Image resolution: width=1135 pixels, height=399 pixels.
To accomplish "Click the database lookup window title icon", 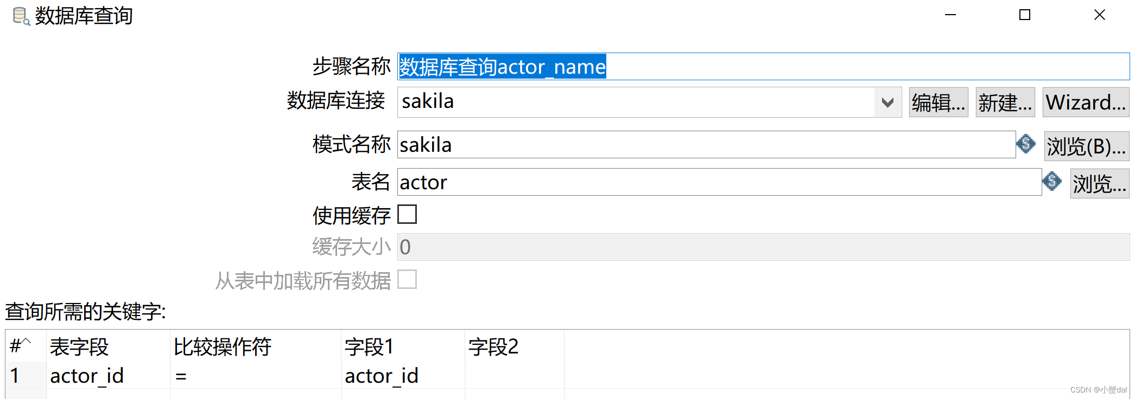I will [21, 16].
